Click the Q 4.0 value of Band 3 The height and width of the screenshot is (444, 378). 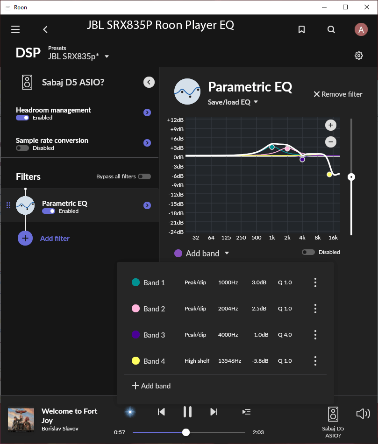[285, 335]
